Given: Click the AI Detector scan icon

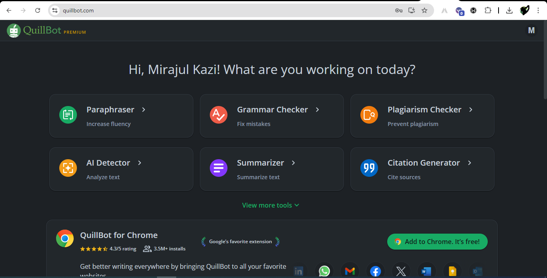Looking at the screenshot, I should click(68, 168).
